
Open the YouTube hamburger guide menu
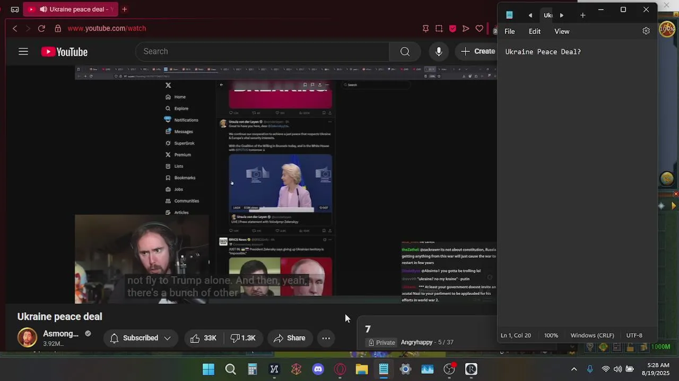tap(23, 51)
